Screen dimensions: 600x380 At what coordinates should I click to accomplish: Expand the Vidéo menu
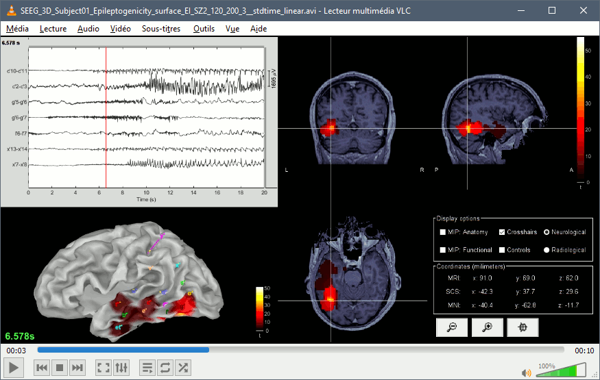point(120,29)
